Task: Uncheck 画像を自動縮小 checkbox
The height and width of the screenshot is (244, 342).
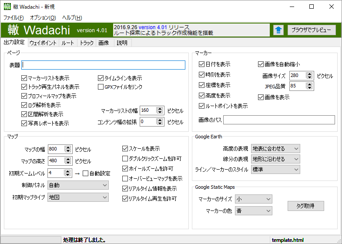Action: pyautogui.click(x=261, y=64)
